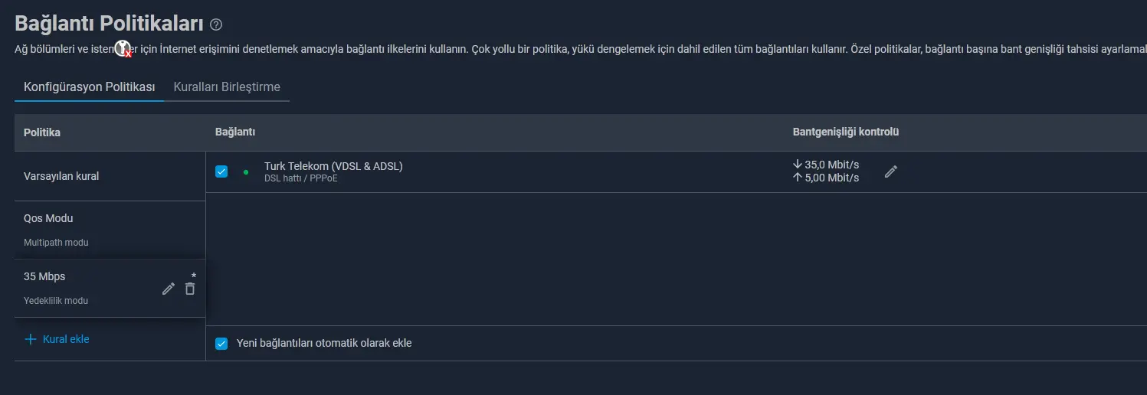Open help icon beside Bağlantı Politikaları title
This screenshot has width=1147, height=395.
[216, 24]
